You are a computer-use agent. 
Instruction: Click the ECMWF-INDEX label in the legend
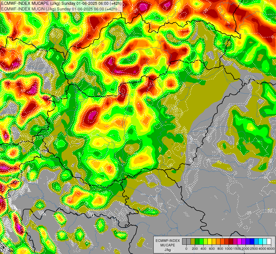coord(168,241)
